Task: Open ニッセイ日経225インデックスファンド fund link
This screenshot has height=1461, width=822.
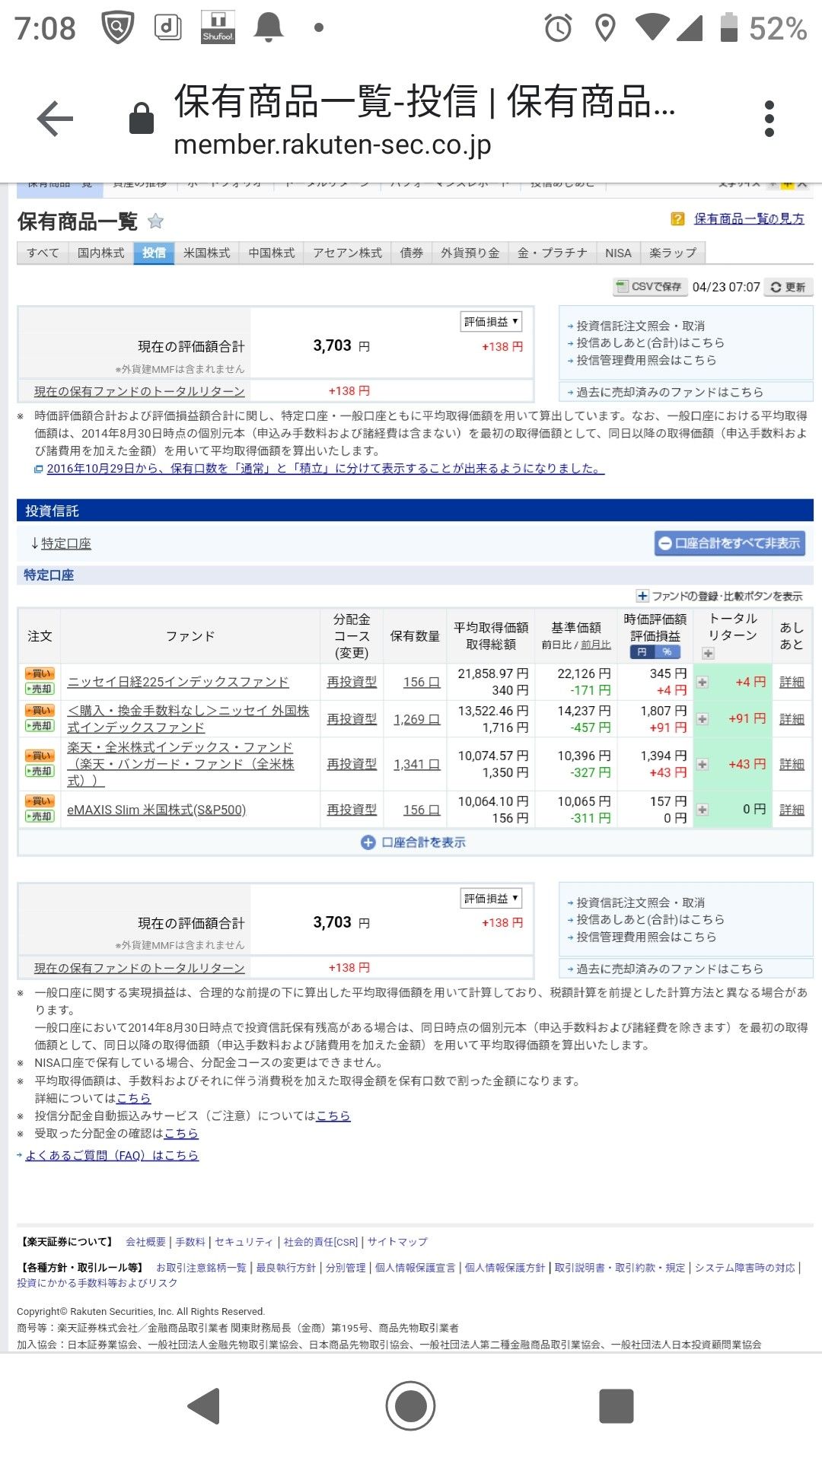Action: [x=178, y=682]
